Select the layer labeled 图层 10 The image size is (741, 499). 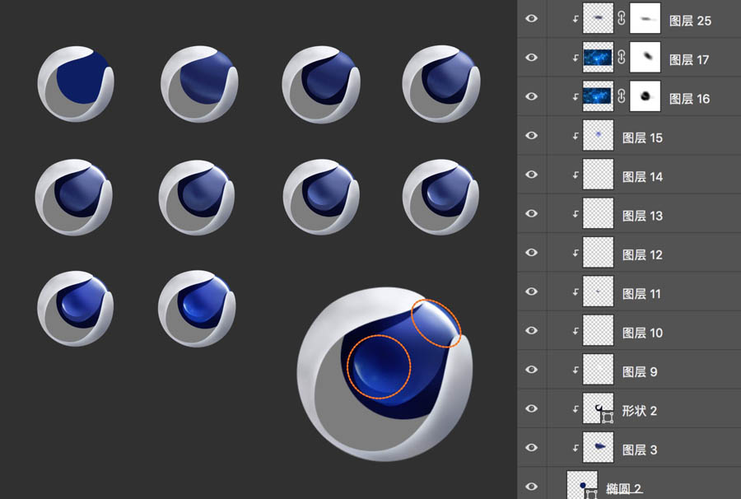[642, 333]
